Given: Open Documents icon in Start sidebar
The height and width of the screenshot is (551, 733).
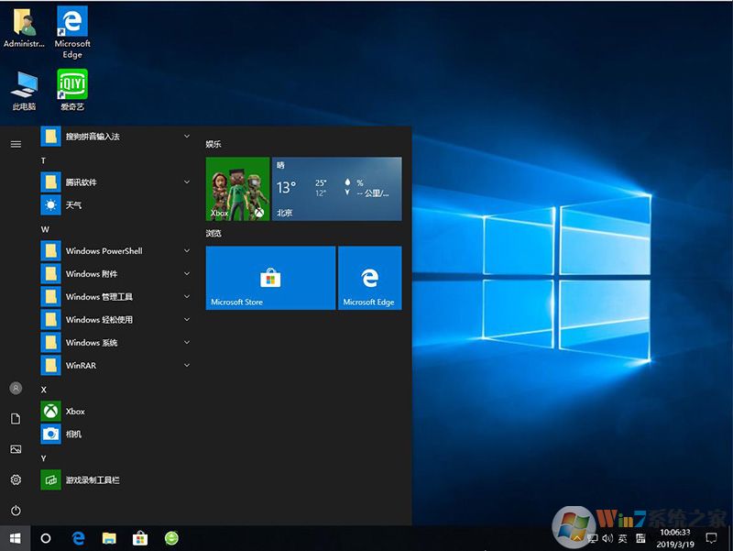Looking at the screenshot, I should (x=16, y=419).
